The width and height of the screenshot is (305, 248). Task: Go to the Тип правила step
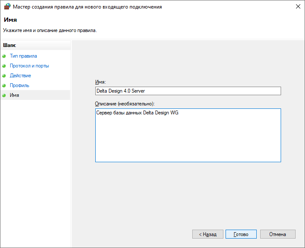point(23,56)
